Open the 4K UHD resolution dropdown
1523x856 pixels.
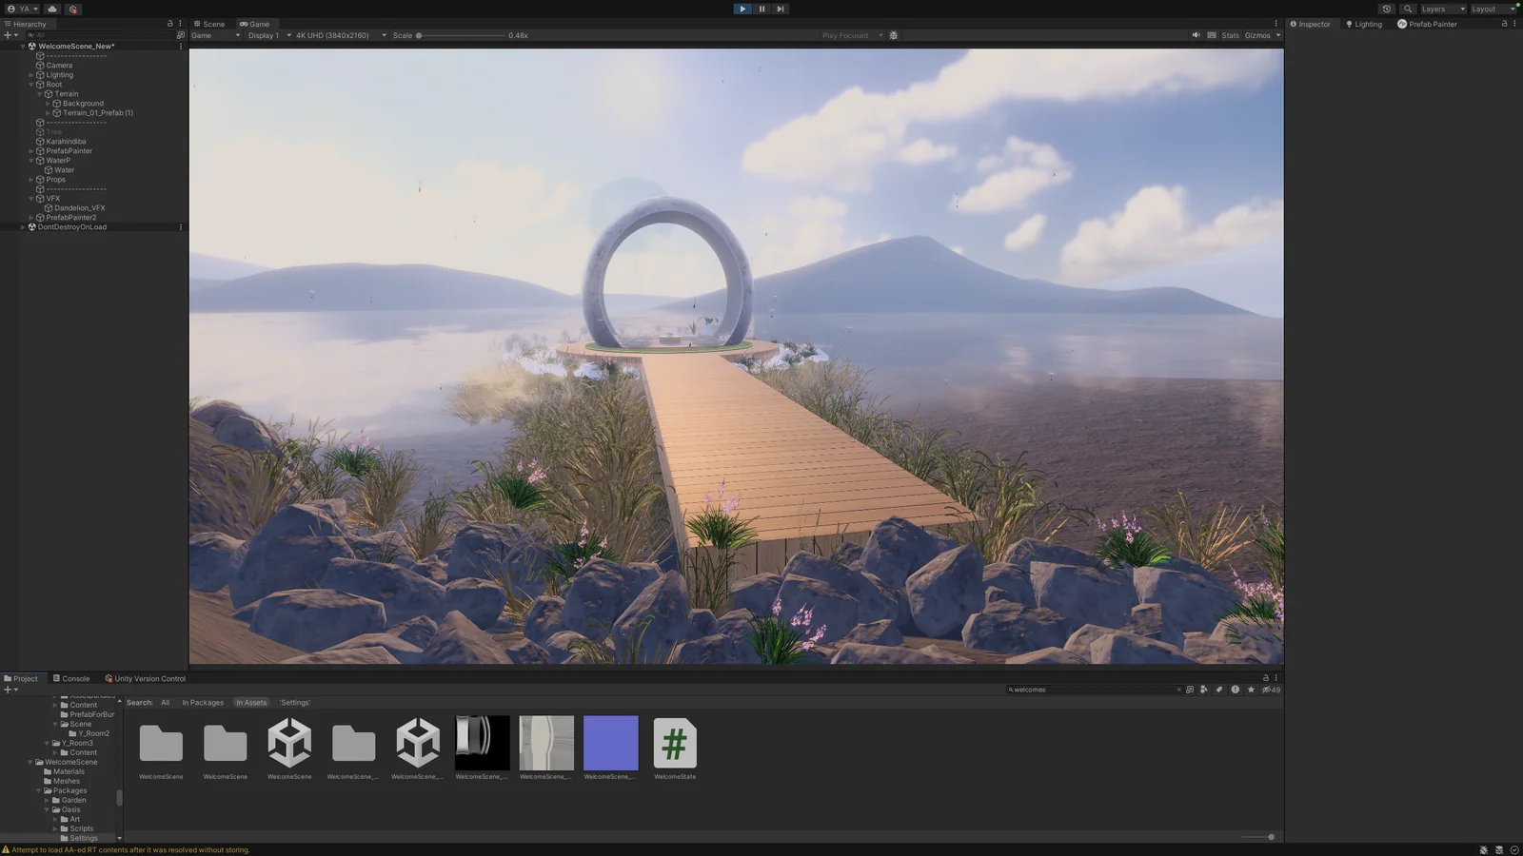coord(341,35)
